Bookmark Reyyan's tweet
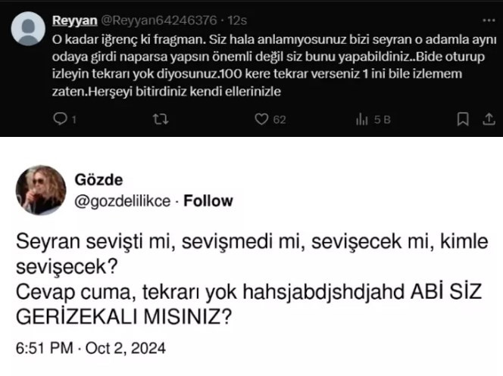Image resolution: width=503 pixels, height=376 pixels. (463, 119)
